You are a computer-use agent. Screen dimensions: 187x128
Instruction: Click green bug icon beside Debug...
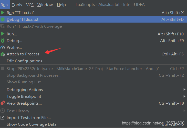[3, 41]
